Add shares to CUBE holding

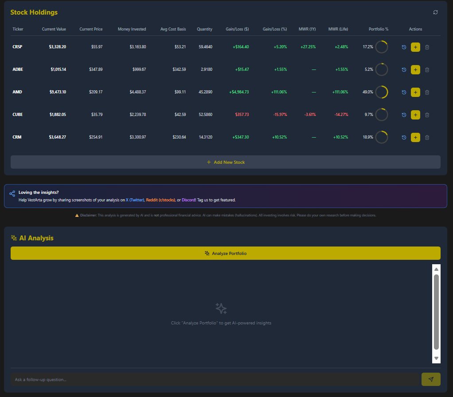point(415,115)
